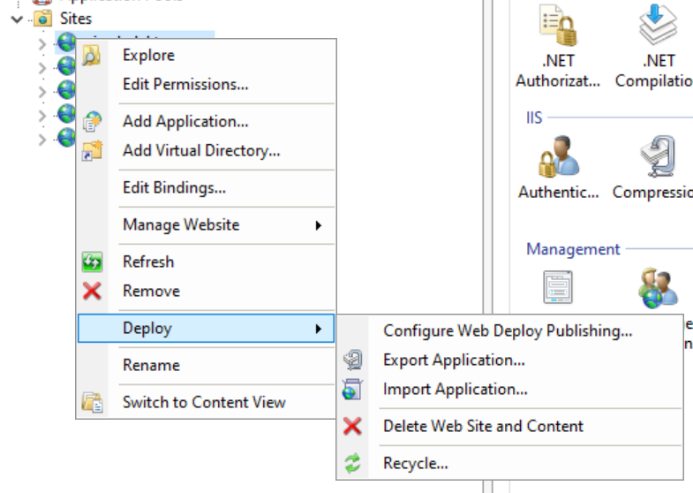
Task: Click the Export Application package icon
Action: [x=352, y=360]
